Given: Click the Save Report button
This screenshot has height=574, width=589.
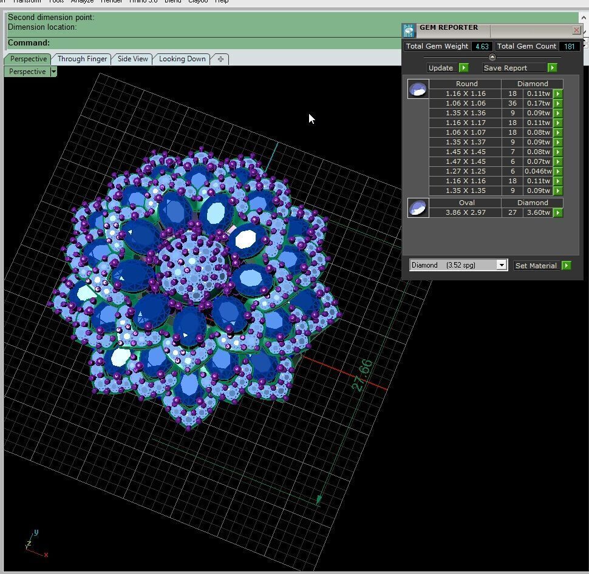Looking at the screenshot, I should (x=514, y=68).
